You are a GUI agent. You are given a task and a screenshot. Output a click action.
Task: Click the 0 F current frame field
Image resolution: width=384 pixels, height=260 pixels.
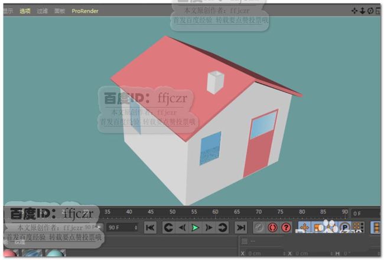(x=366, y=213)
